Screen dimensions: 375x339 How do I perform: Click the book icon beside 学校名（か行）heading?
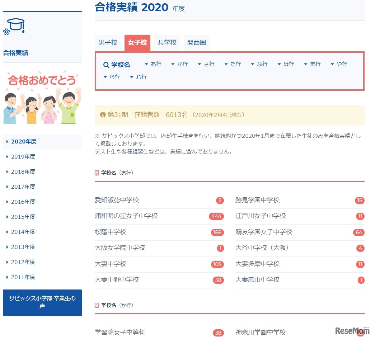(96, 305)
